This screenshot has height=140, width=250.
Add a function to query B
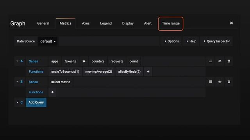[52, 92]
